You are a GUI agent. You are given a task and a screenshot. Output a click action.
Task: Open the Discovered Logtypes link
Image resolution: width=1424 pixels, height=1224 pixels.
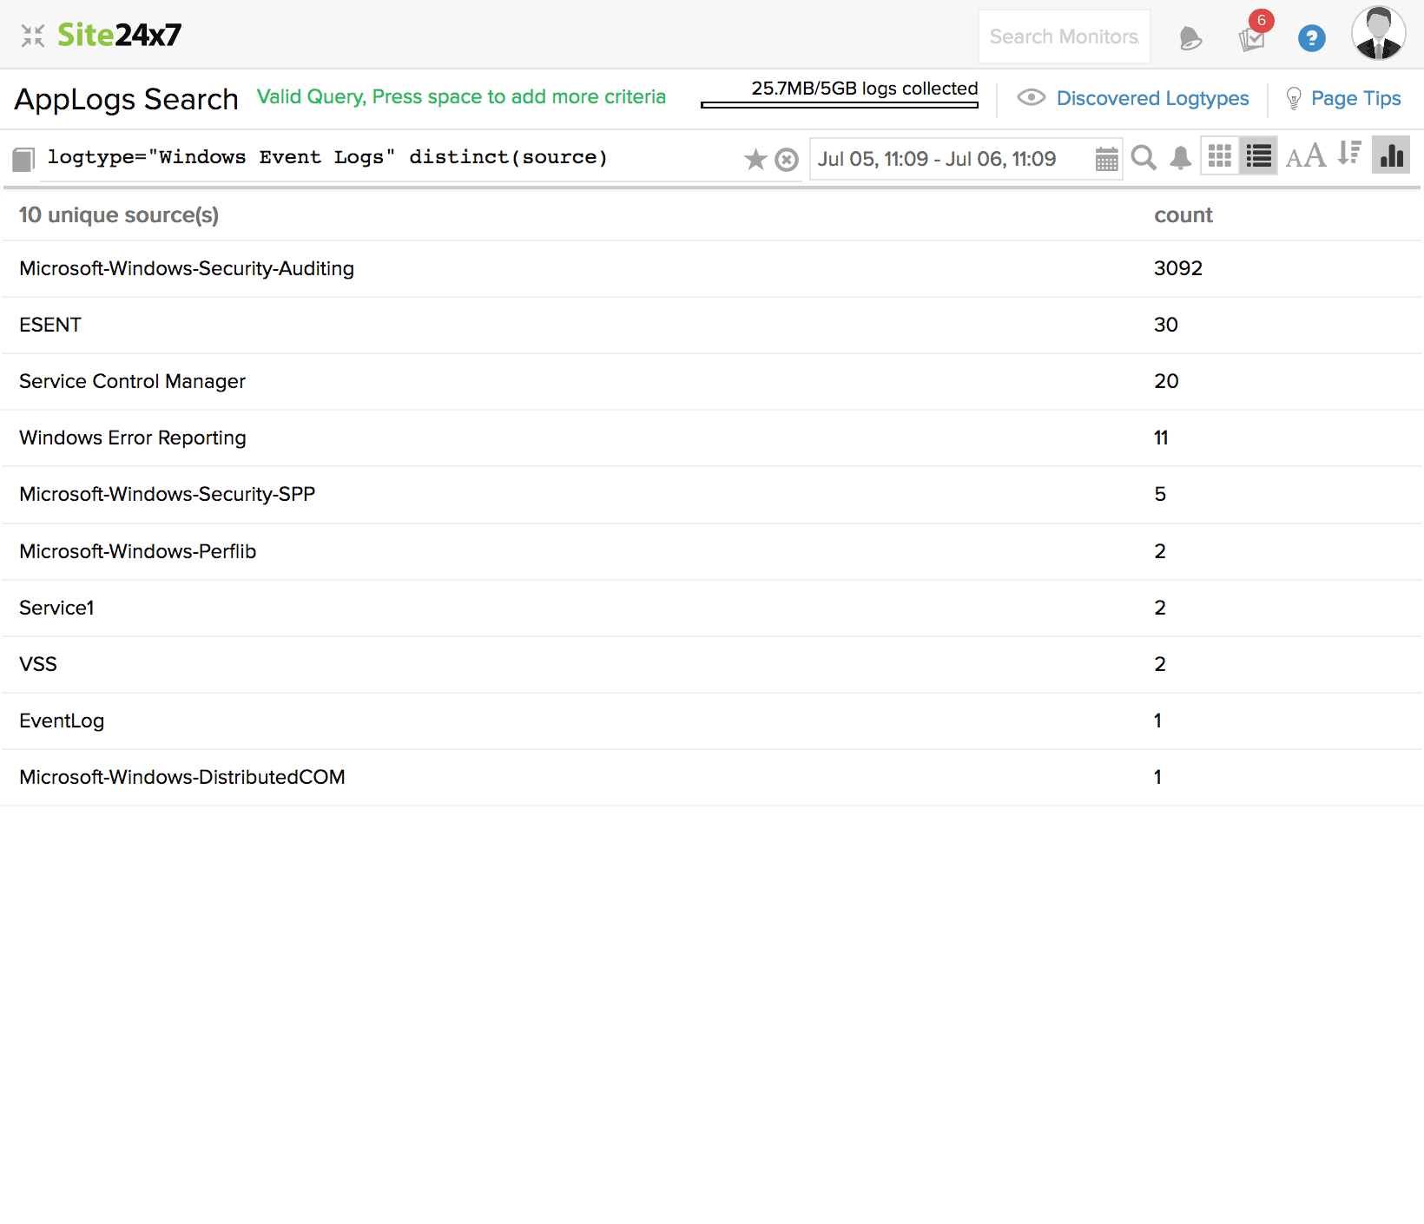pos(1151,98)
